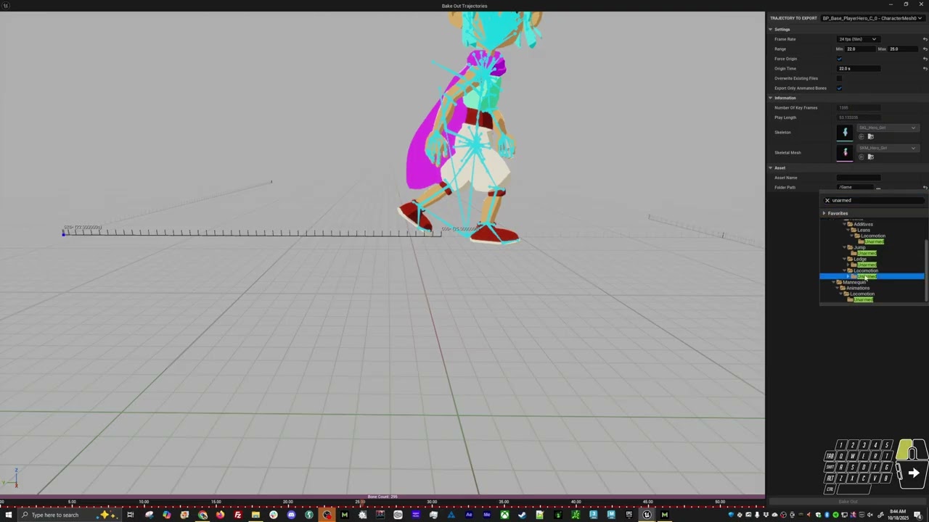Click the Asset Name input field
The image size is (929, 522).
[x=859, y=178]
